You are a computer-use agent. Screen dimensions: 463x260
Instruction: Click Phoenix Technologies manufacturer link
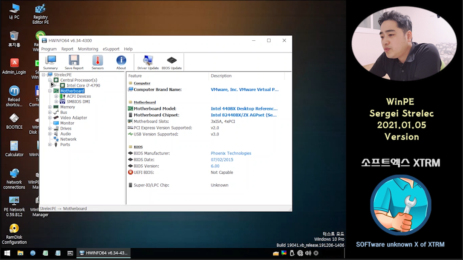(231, 153)
